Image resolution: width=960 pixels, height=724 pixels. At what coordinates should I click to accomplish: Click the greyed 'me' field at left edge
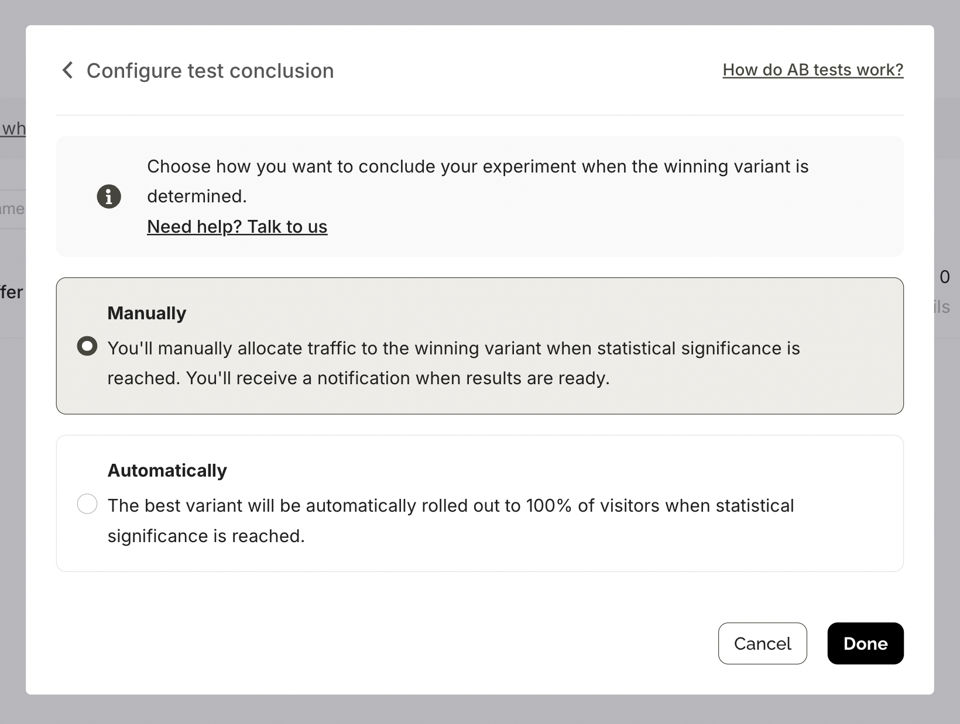12,209
